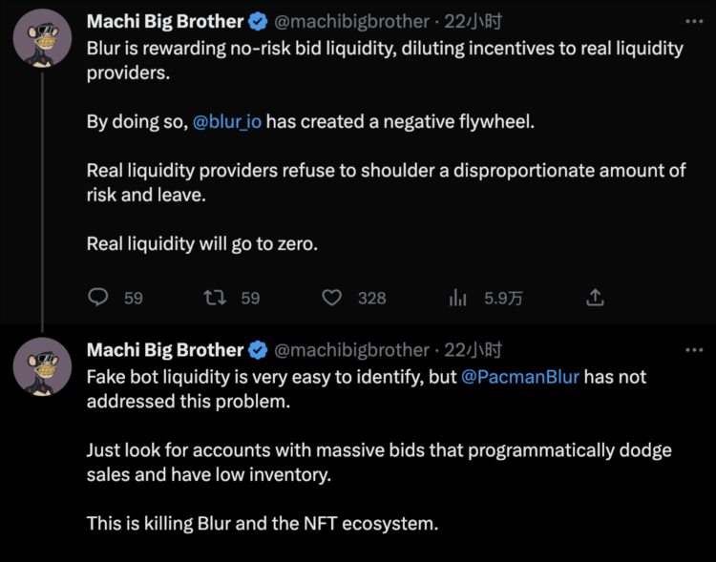Retweet the first Machi Big Brother tweet

pyautogui.click(x=216, y=298)
